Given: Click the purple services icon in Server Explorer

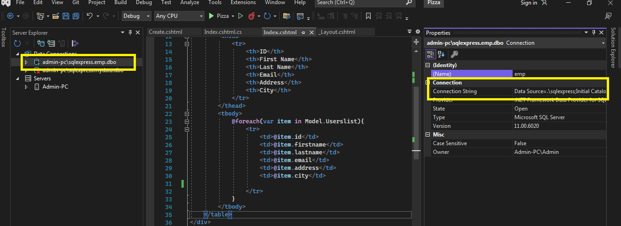Looking at the screenshot, I should pyautogui.click(x=75, y=43).
